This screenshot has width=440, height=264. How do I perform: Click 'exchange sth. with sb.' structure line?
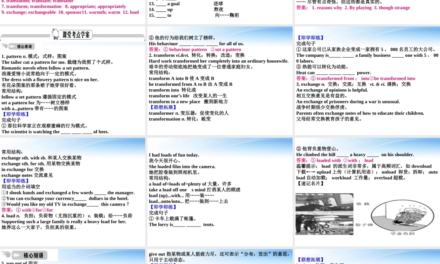(x=41, y=158)
